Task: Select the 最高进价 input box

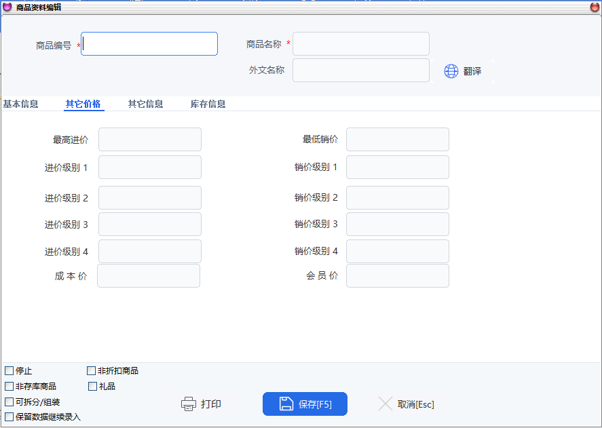Action: point(150,140)
